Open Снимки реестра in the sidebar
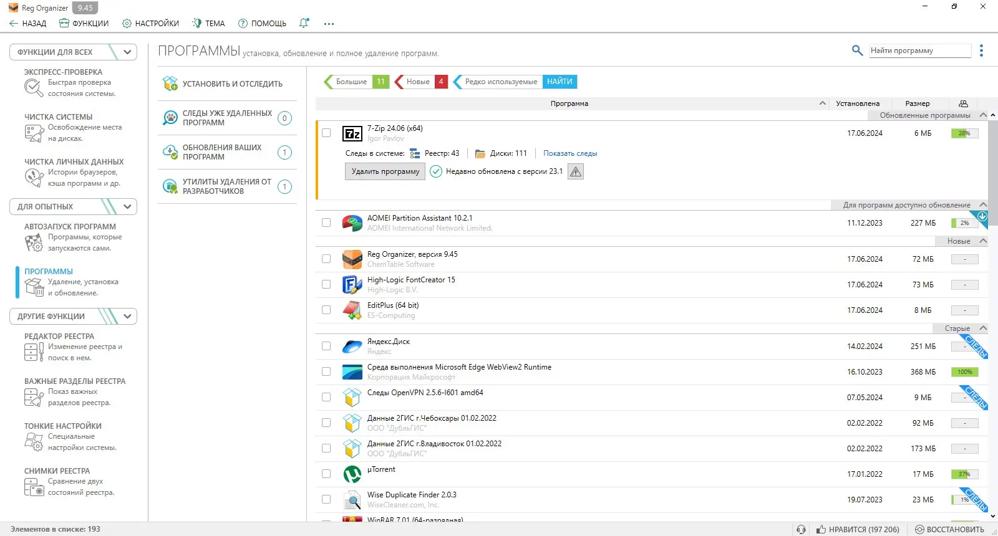The width and height of the screenshot is (998, 536). tap(74, 482)
